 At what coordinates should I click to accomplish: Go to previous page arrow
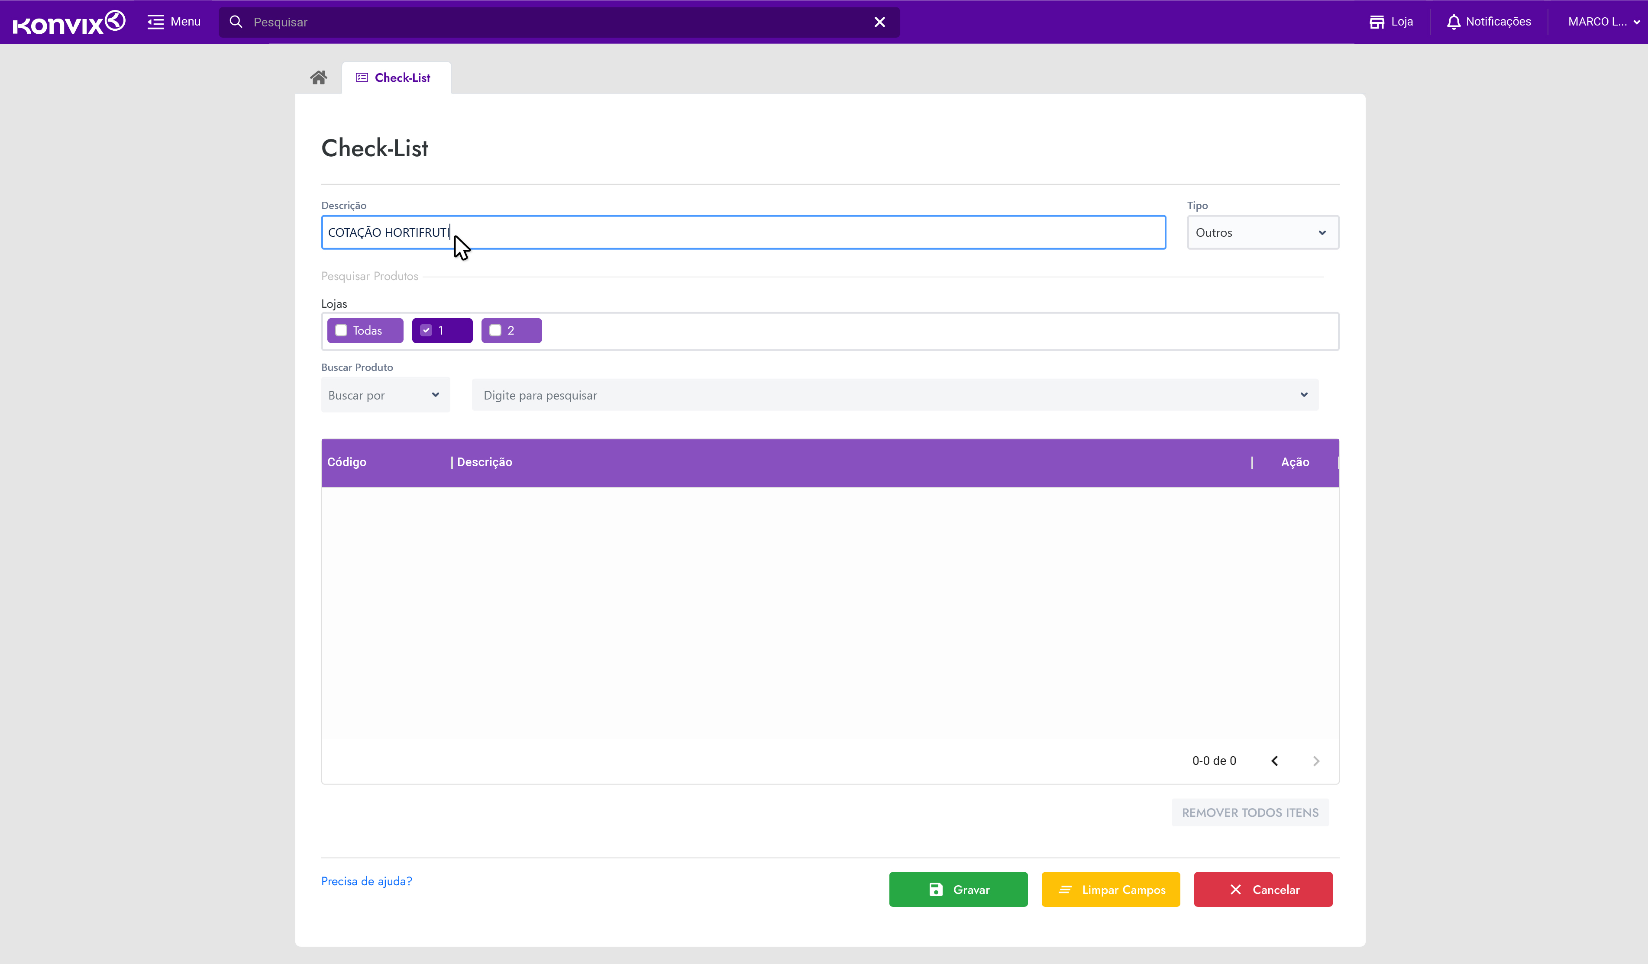coord(1275,761)
